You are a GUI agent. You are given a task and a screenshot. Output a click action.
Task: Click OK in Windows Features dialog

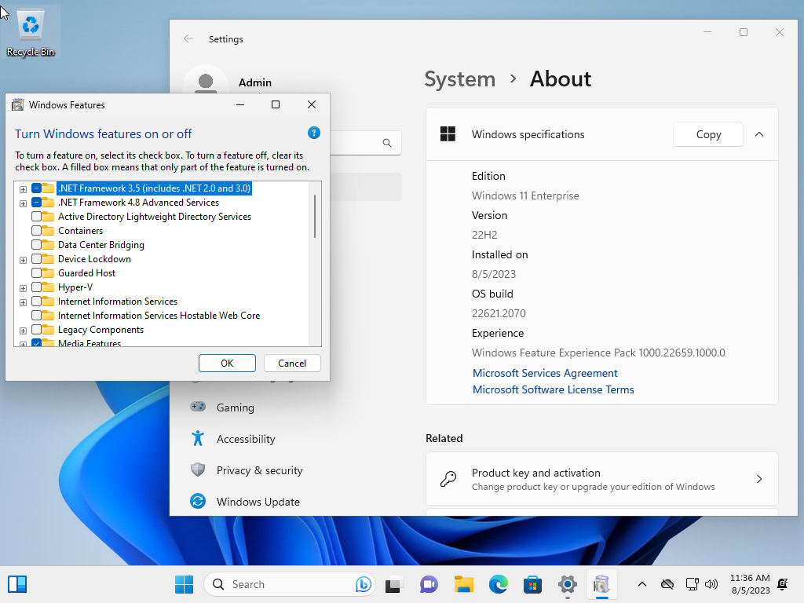tap(227, 363)
